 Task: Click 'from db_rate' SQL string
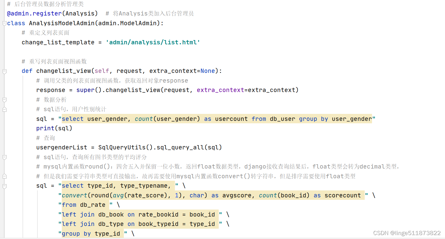(x=85, y=205)
